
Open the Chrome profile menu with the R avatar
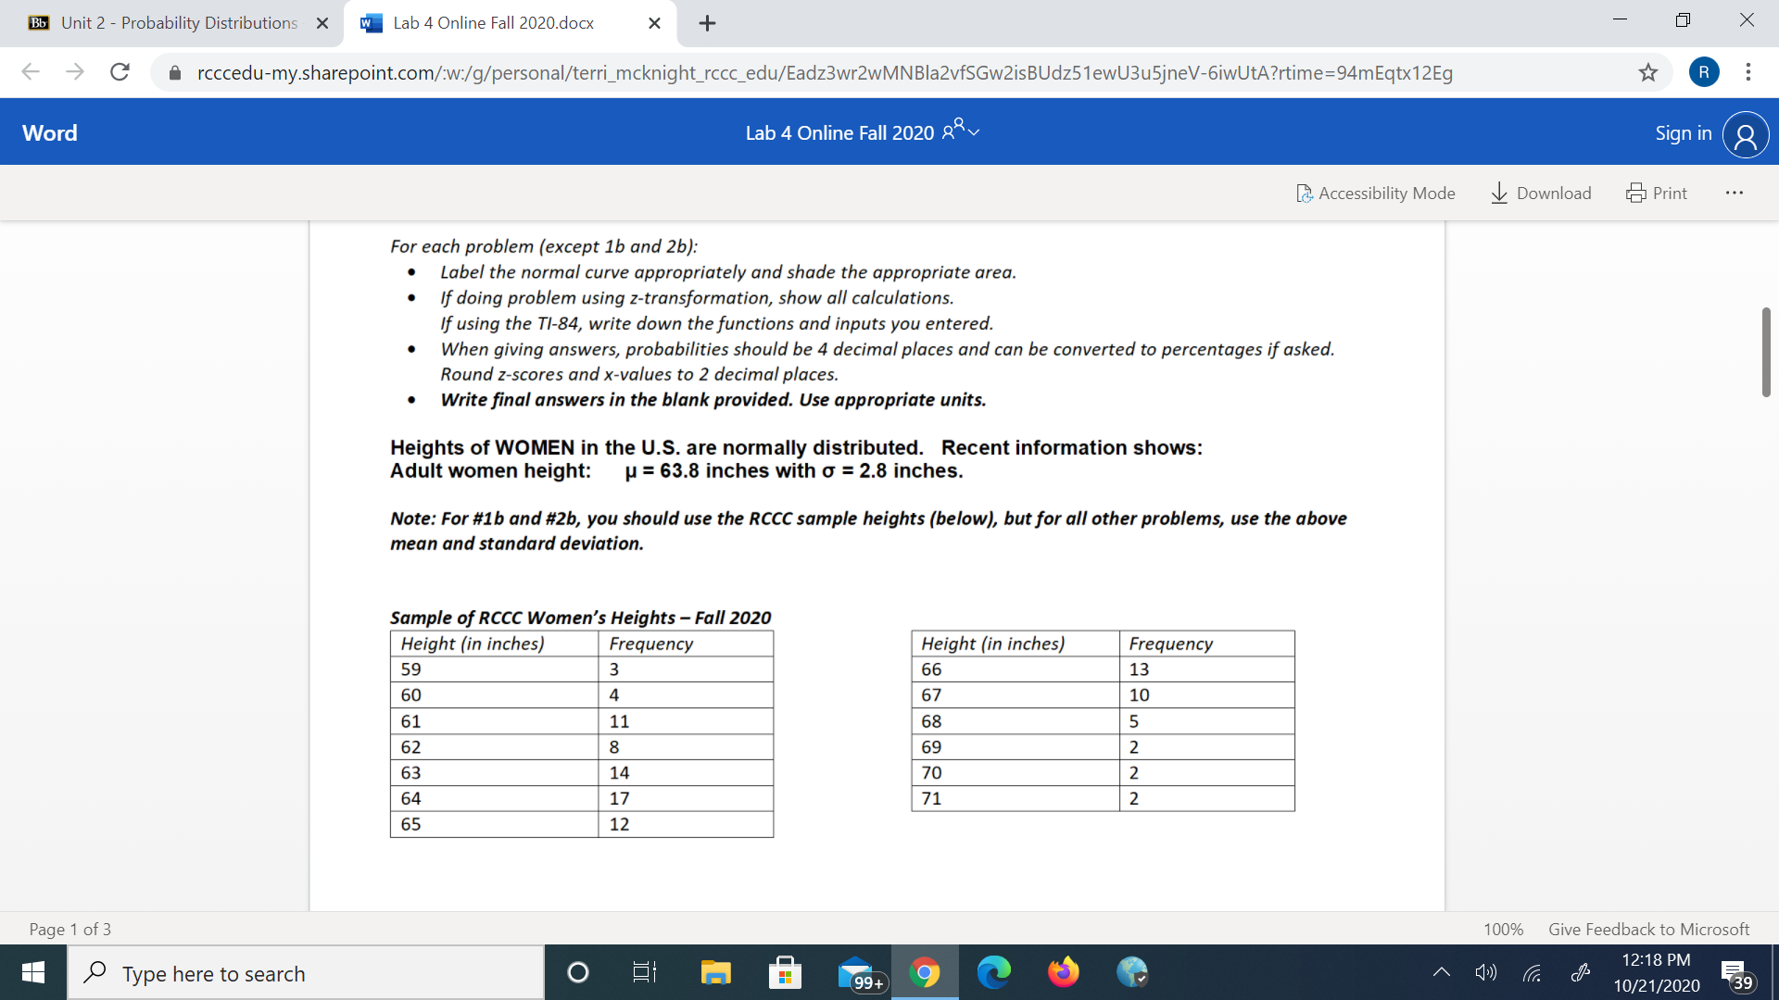pyautogui.click(x=1703, y=72)
